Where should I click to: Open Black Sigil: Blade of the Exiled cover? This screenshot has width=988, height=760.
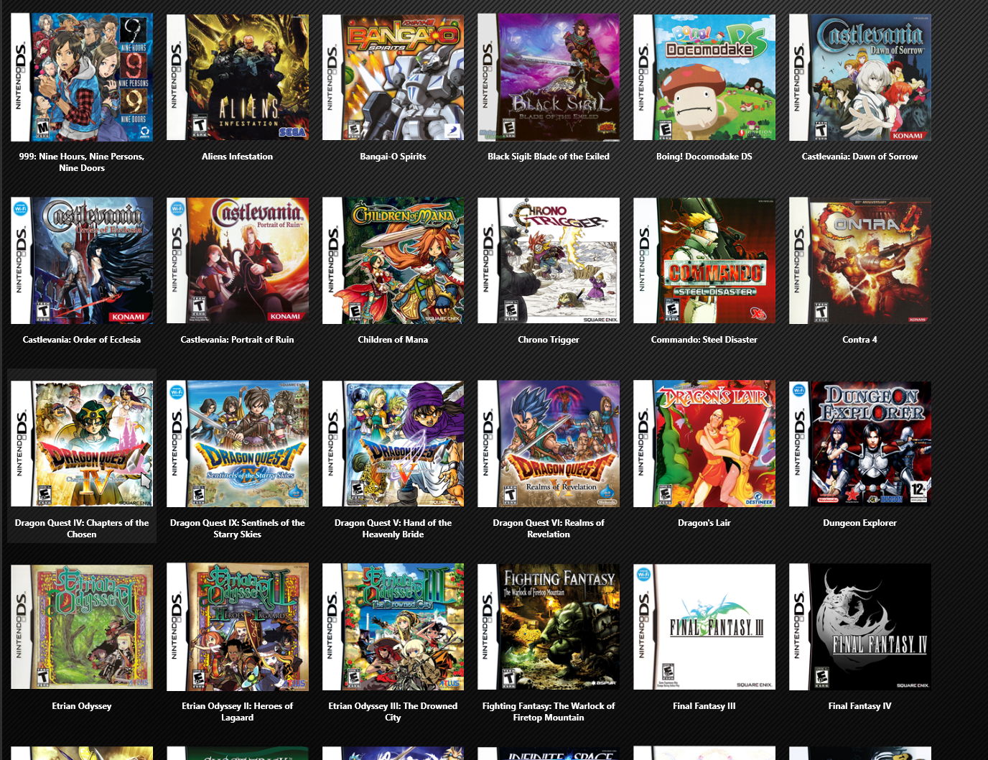[x=549, y=77]
